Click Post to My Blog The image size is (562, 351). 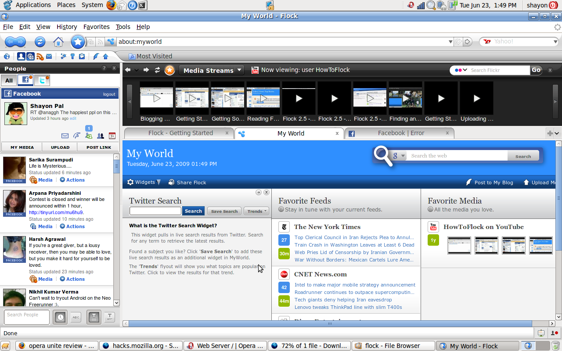tap(490, 182)
